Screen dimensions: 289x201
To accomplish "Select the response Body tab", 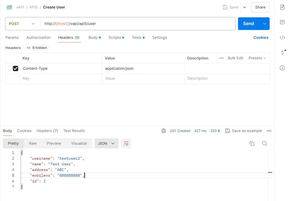I will [7, 131].
